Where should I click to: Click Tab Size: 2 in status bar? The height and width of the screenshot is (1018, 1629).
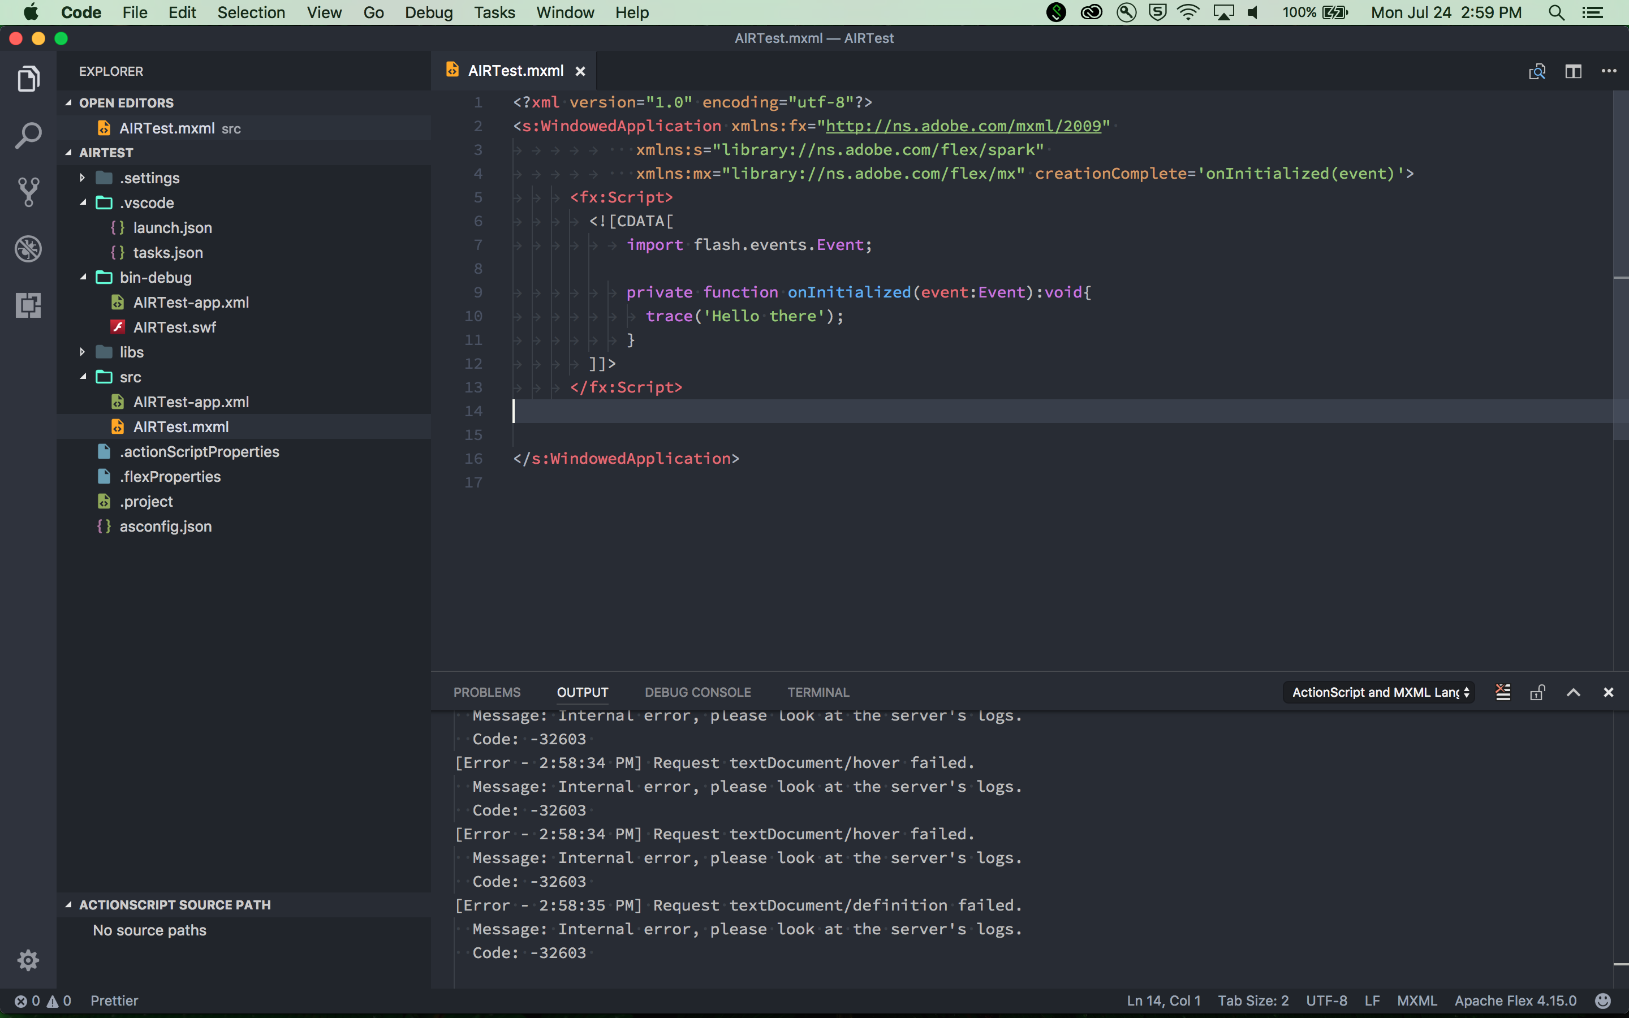point(1253,1000)
